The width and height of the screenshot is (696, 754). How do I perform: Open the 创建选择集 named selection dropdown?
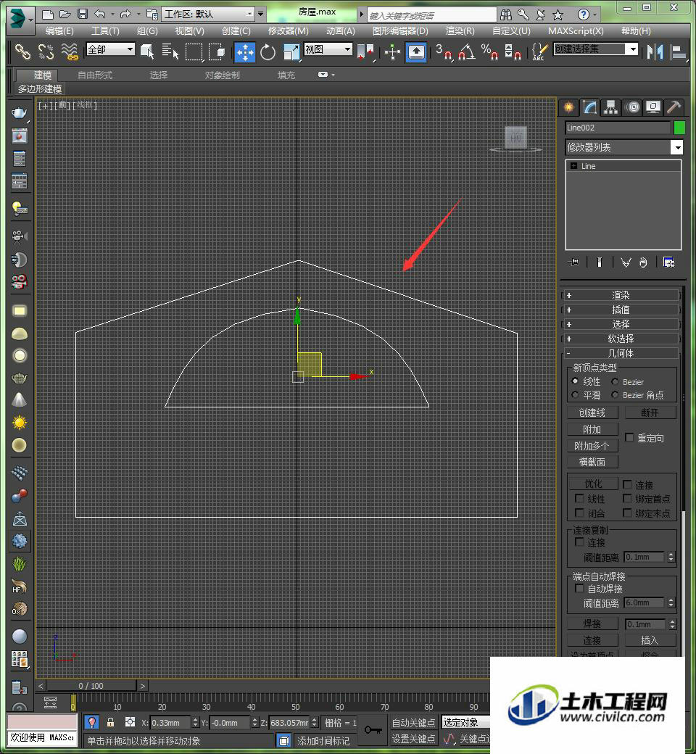coord(595,49)
